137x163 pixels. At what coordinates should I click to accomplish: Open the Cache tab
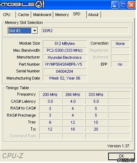point(23,15)
